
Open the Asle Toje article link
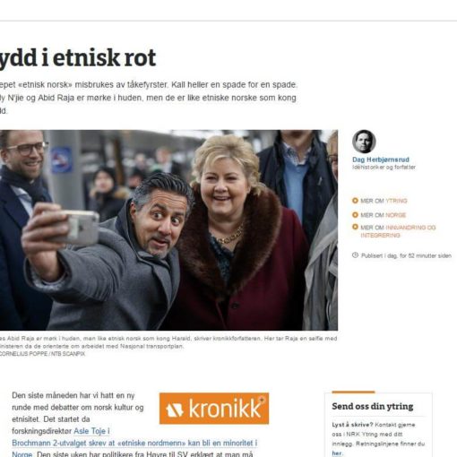(91, 431)
